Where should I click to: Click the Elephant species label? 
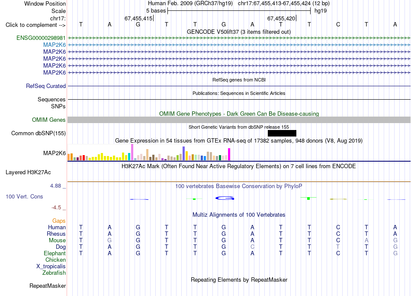pos(55,254)
